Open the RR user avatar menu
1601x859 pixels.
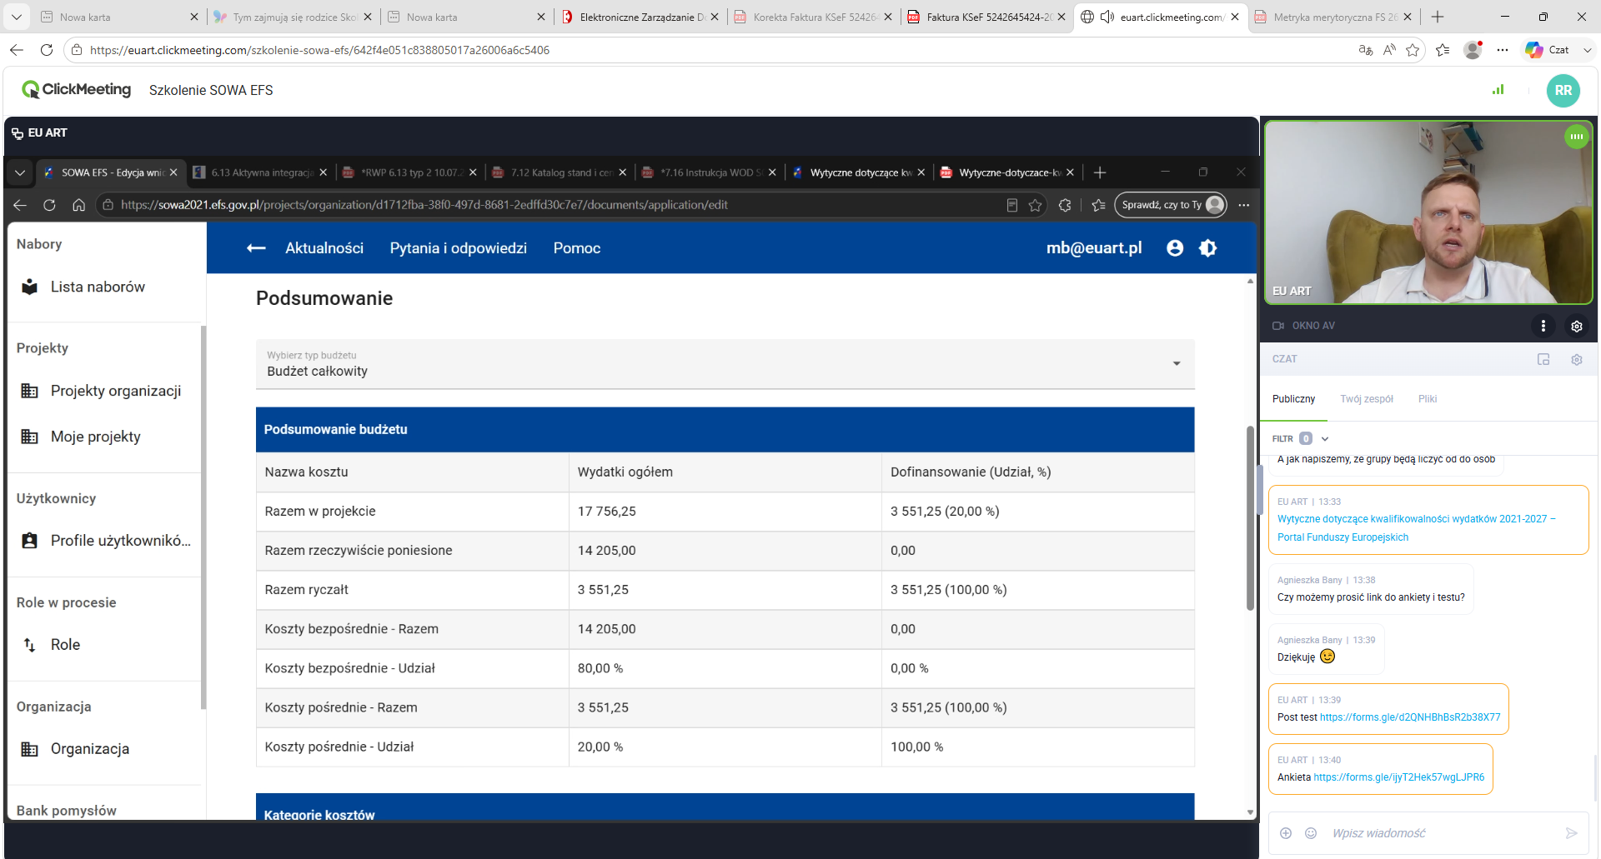(x=1563, y=90)
